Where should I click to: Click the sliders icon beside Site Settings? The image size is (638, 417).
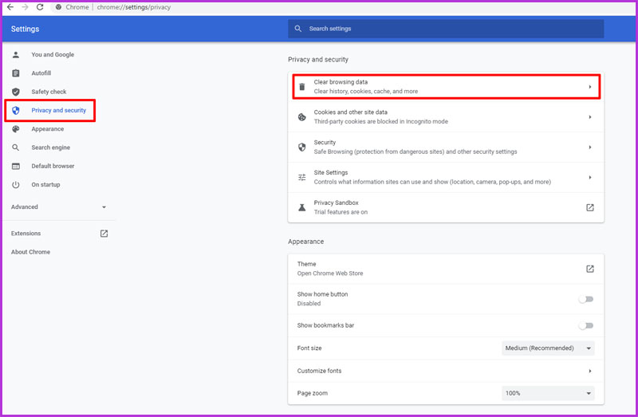(x=302, y=177)
